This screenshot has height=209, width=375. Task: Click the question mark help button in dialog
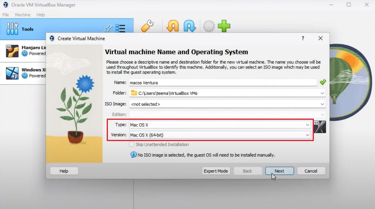pos(303,38)
